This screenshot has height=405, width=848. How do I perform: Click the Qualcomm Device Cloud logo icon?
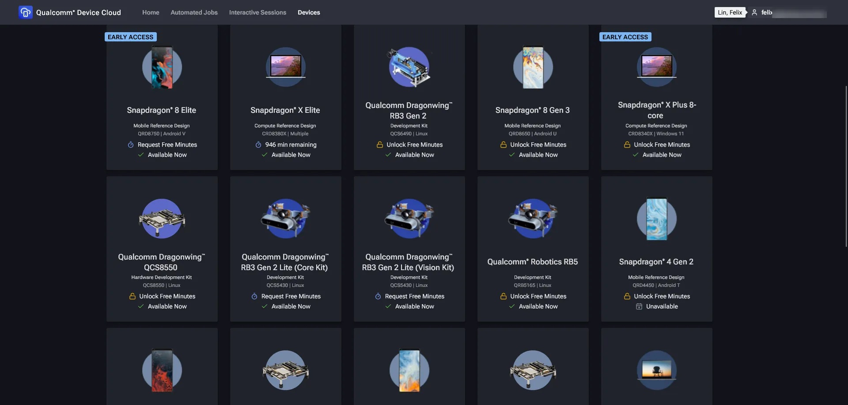[26, 12]
